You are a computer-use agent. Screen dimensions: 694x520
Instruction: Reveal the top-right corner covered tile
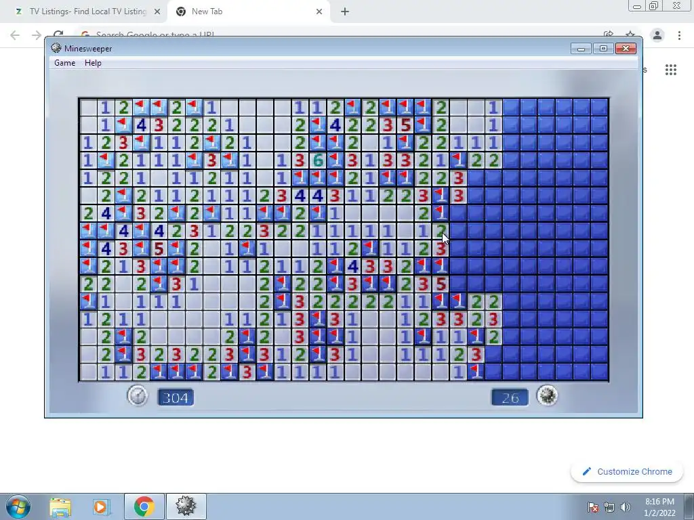click(600, 108)
